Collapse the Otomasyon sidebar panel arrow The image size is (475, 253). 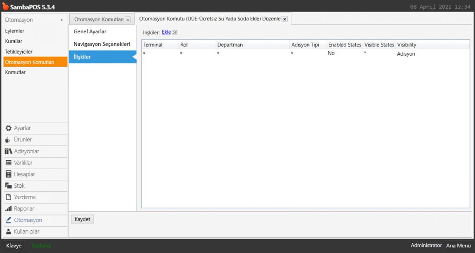62,20
